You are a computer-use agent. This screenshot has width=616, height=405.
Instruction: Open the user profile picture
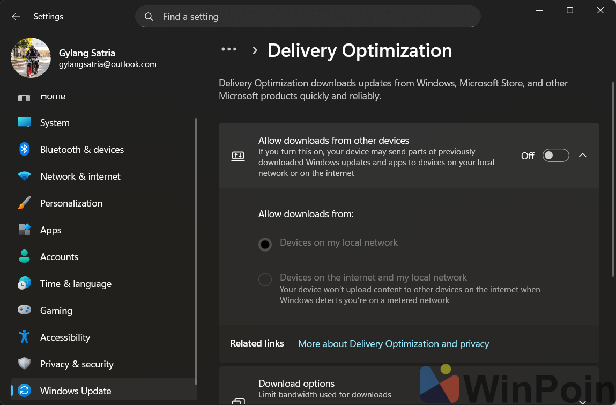coord(31,57)
